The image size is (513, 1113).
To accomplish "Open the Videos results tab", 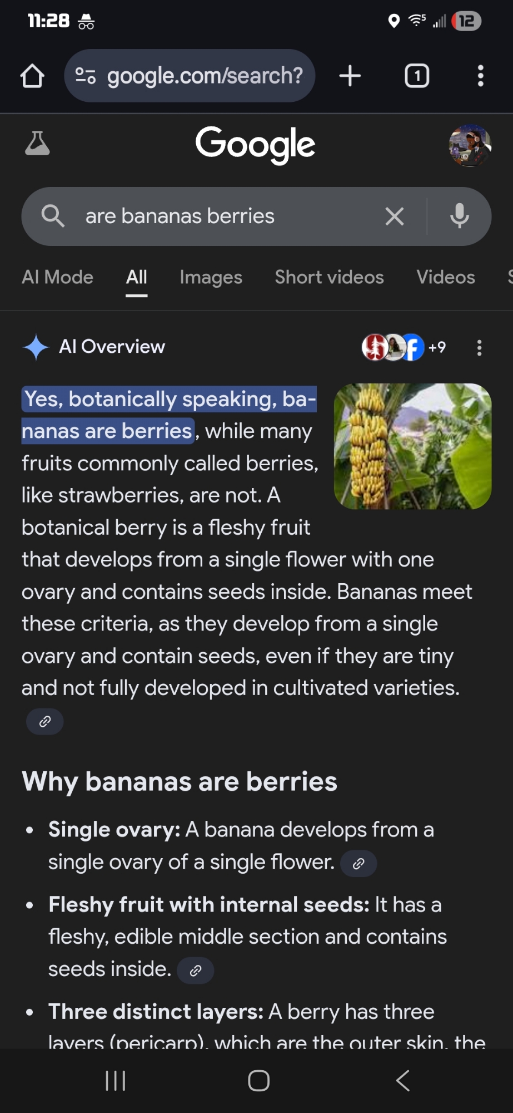I will pos(446,277).
